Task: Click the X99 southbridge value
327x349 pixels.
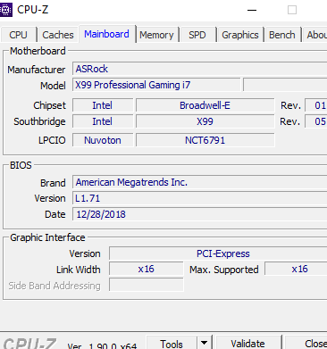Action: 205,121
